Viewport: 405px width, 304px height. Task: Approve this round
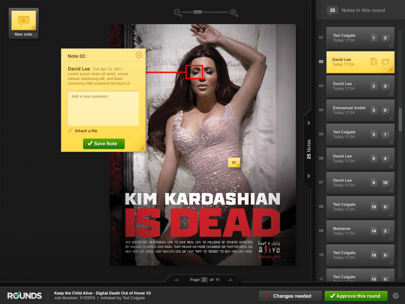point(356,296)
